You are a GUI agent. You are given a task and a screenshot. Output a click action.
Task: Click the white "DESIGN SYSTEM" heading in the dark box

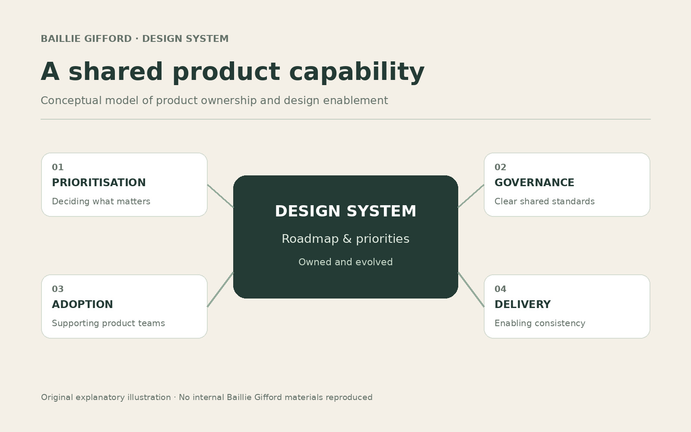click(x=345, y=211)
